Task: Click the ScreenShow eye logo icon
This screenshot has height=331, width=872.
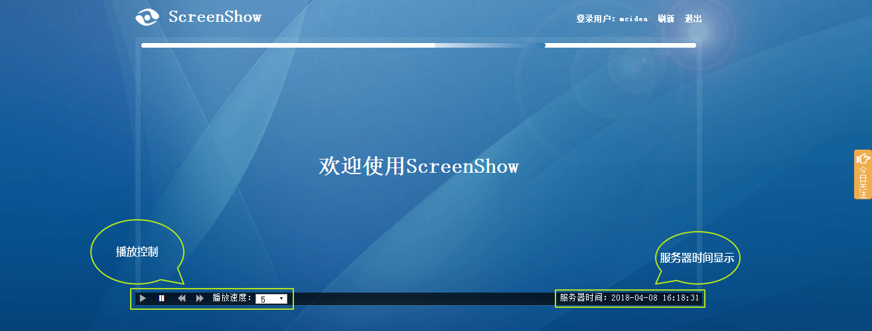Action: coord(147,17)
